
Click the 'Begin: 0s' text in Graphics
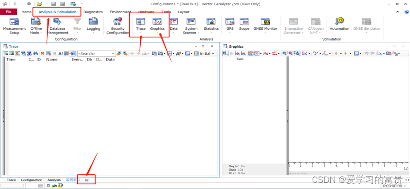pos(237,166)
